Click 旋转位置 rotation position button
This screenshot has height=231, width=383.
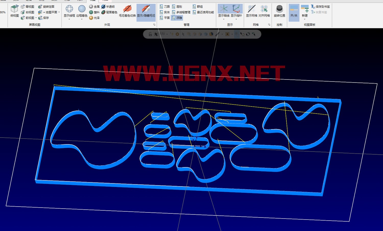tap(279, 11)
